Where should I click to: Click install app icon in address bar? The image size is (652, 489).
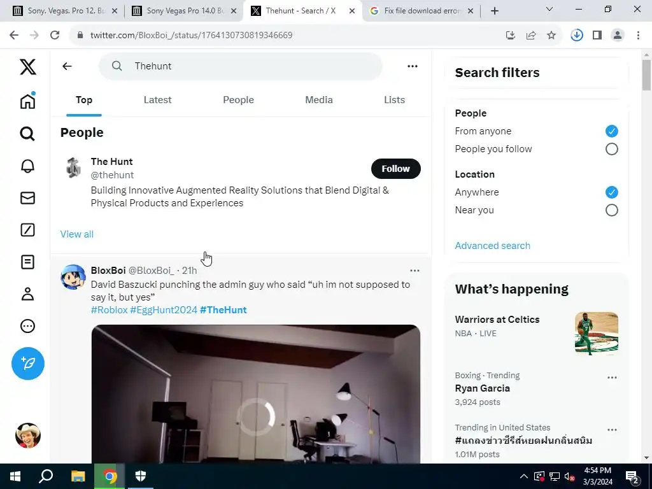point(511,36)
